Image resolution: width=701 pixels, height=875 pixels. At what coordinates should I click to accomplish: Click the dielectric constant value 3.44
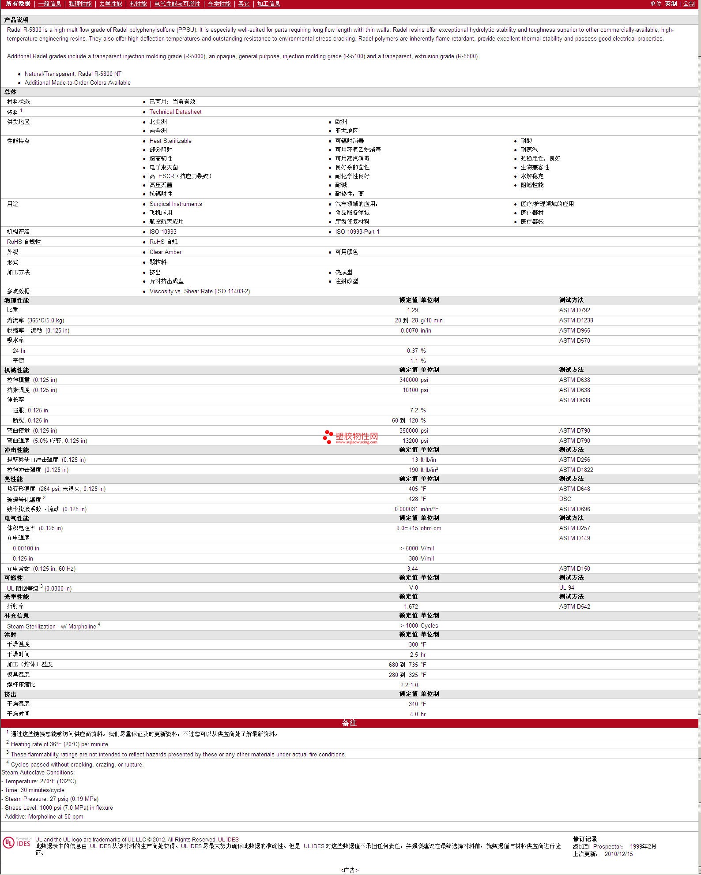click(412, 569)
